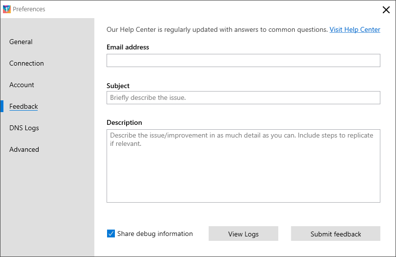This screenshot has width=396, height=257.
Task: Open the General preferences tab
Action: 21,42
